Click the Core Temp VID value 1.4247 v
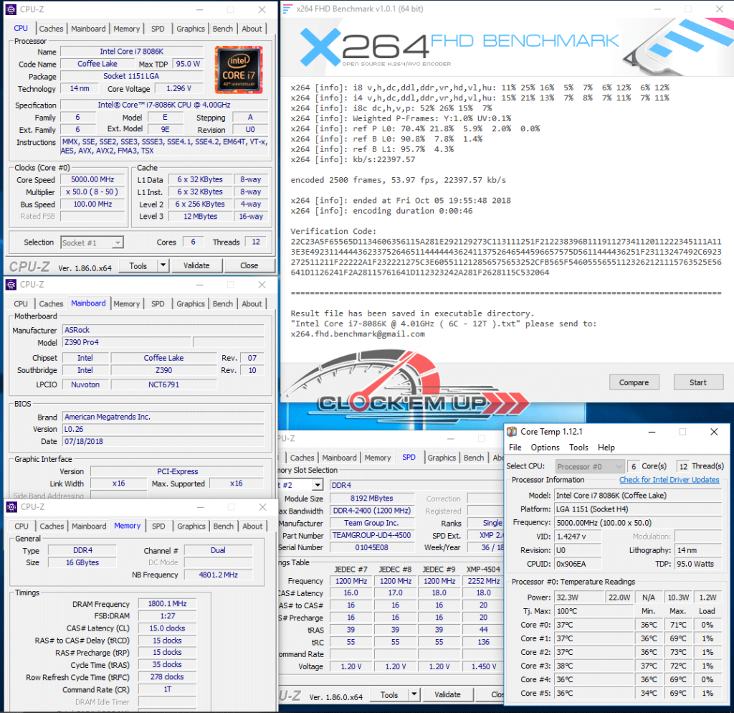 coord(578,537)
